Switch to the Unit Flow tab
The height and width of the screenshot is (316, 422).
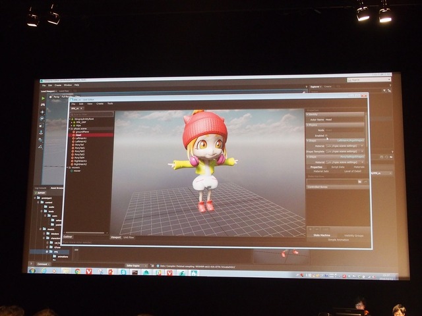(129, 238)
